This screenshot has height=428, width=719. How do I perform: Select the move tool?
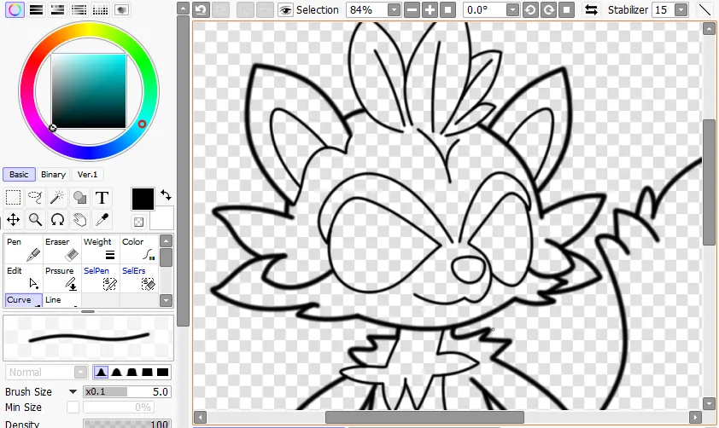13,220
